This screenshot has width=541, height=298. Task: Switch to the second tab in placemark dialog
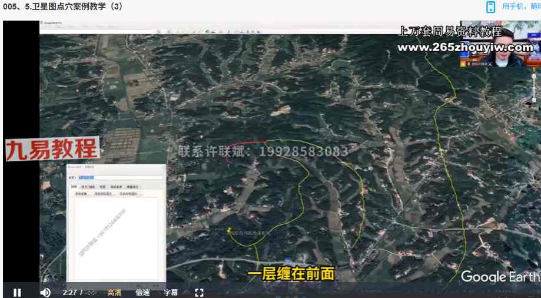[x=88, y=187]
